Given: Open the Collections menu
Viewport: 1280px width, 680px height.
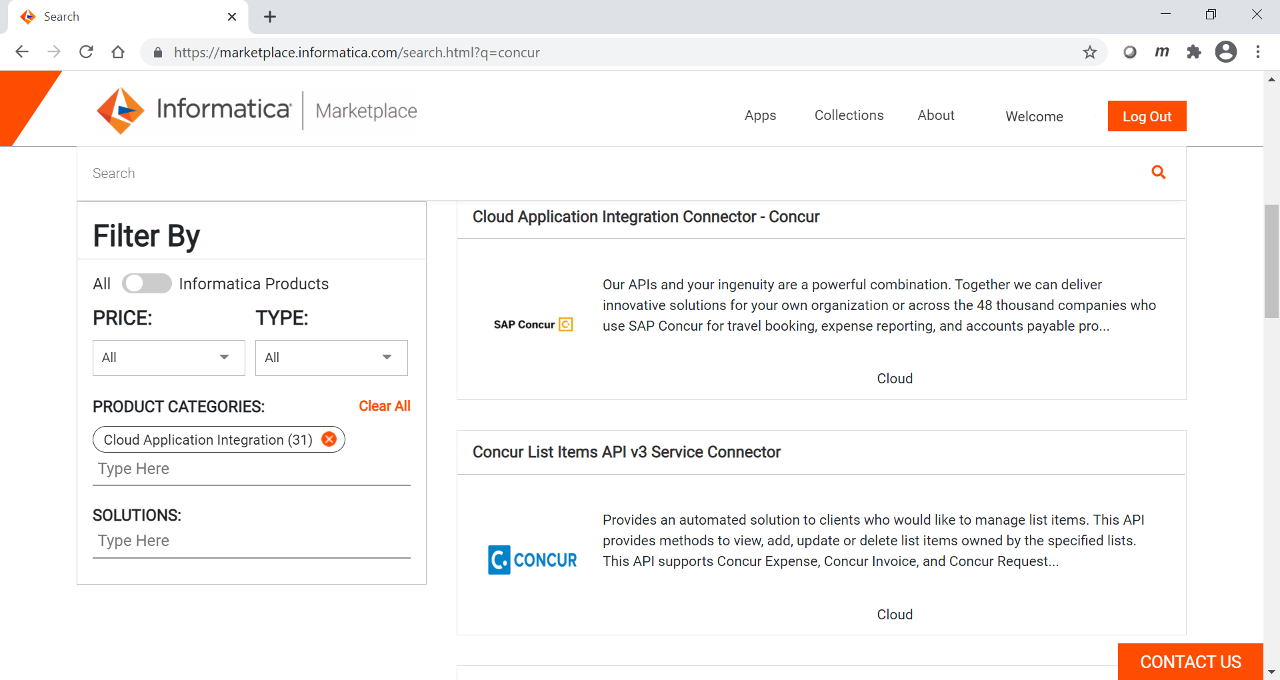Looking at the screenshot, I should (849, 115).
